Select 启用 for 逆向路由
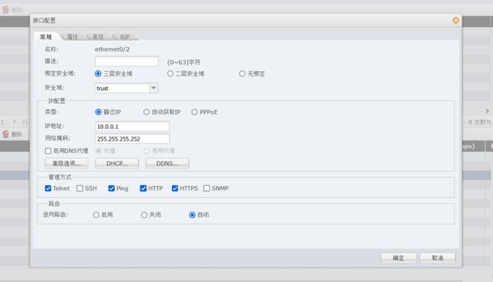The width and height of the screenshot is (493, 282). [x=96, y=215]
